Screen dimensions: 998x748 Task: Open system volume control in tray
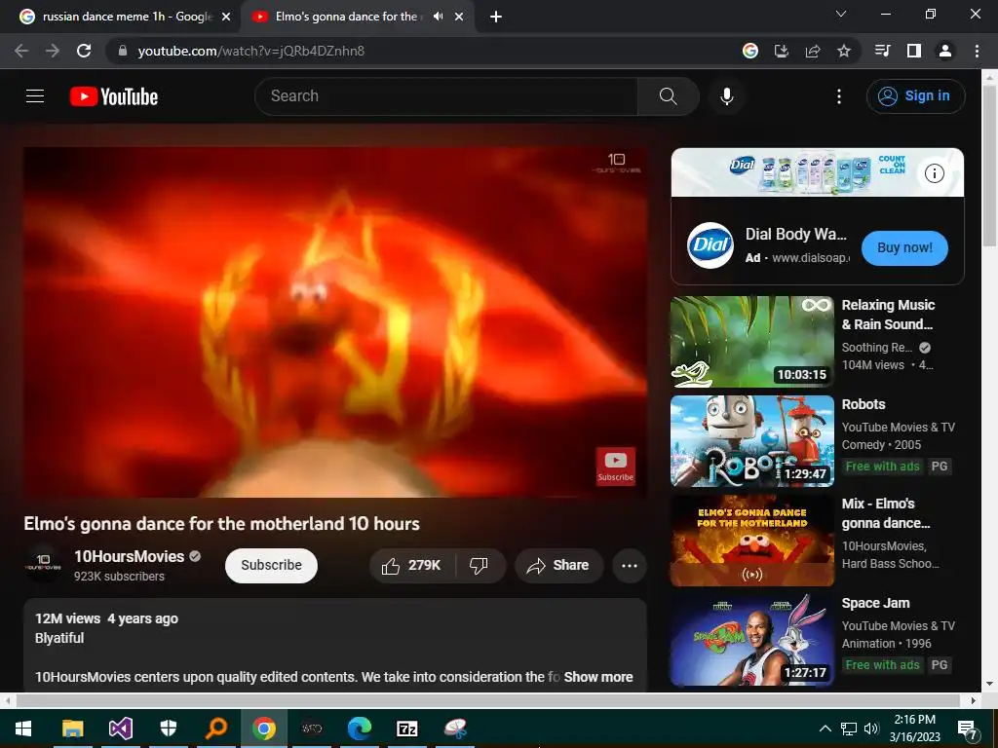(871, 729)
